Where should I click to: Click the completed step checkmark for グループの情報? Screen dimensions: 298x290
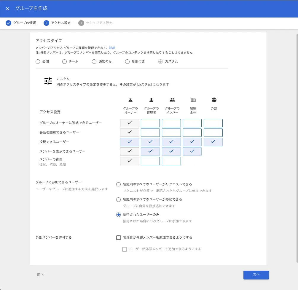pyautogui.click(x=8, y=23)
